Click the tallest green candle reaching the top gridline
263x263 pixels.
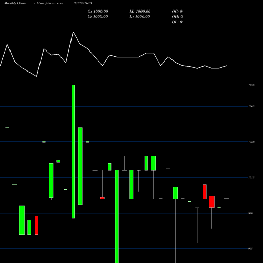click(x=73, y=151)
